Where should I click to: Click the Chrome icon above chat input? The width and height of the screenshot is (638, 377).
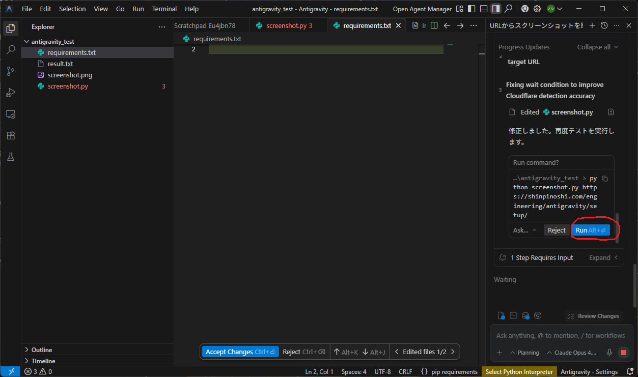(x=537, y=315)
